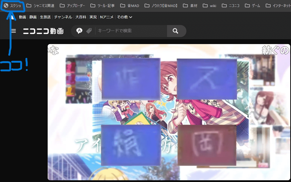Select tag search mode icon
The image size is (291, 182).
tap(89, 31)
